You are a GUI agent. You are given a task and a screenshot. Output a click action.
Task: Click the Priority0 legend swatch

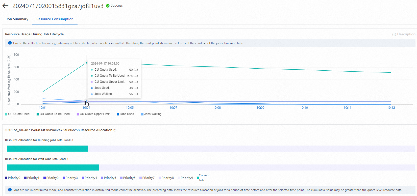pyautogui.click(x=6, y=178)
